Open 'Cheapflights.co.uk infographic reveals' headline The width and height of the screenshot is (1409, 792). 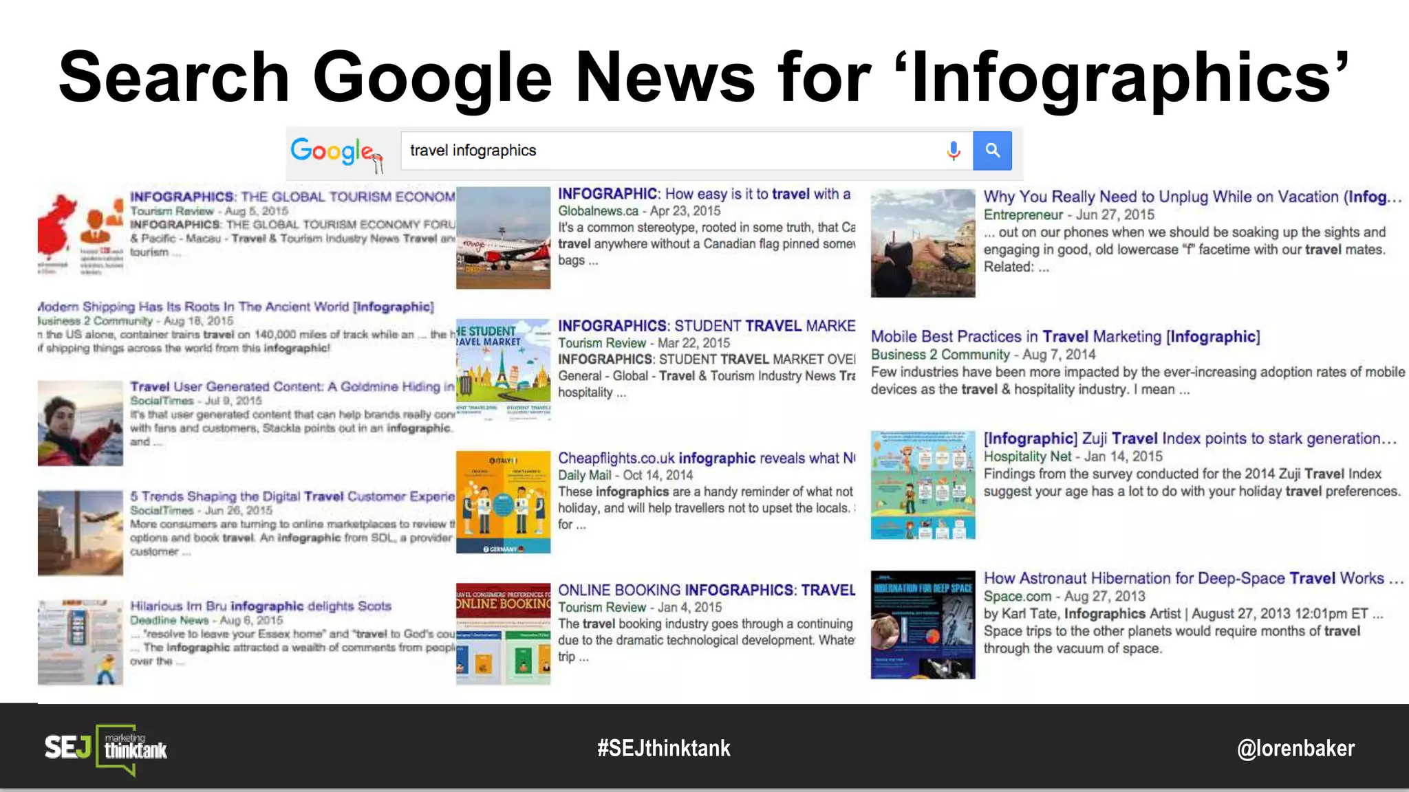coord(707,458)
